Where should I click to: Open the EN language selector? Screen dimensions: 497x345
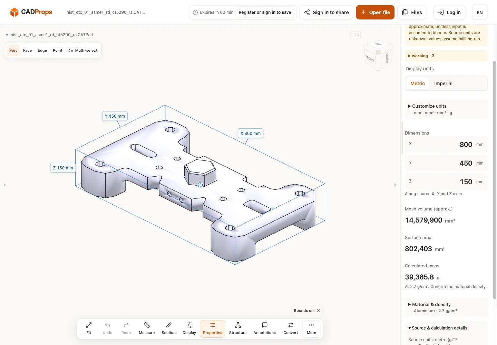tap(479, 12)
